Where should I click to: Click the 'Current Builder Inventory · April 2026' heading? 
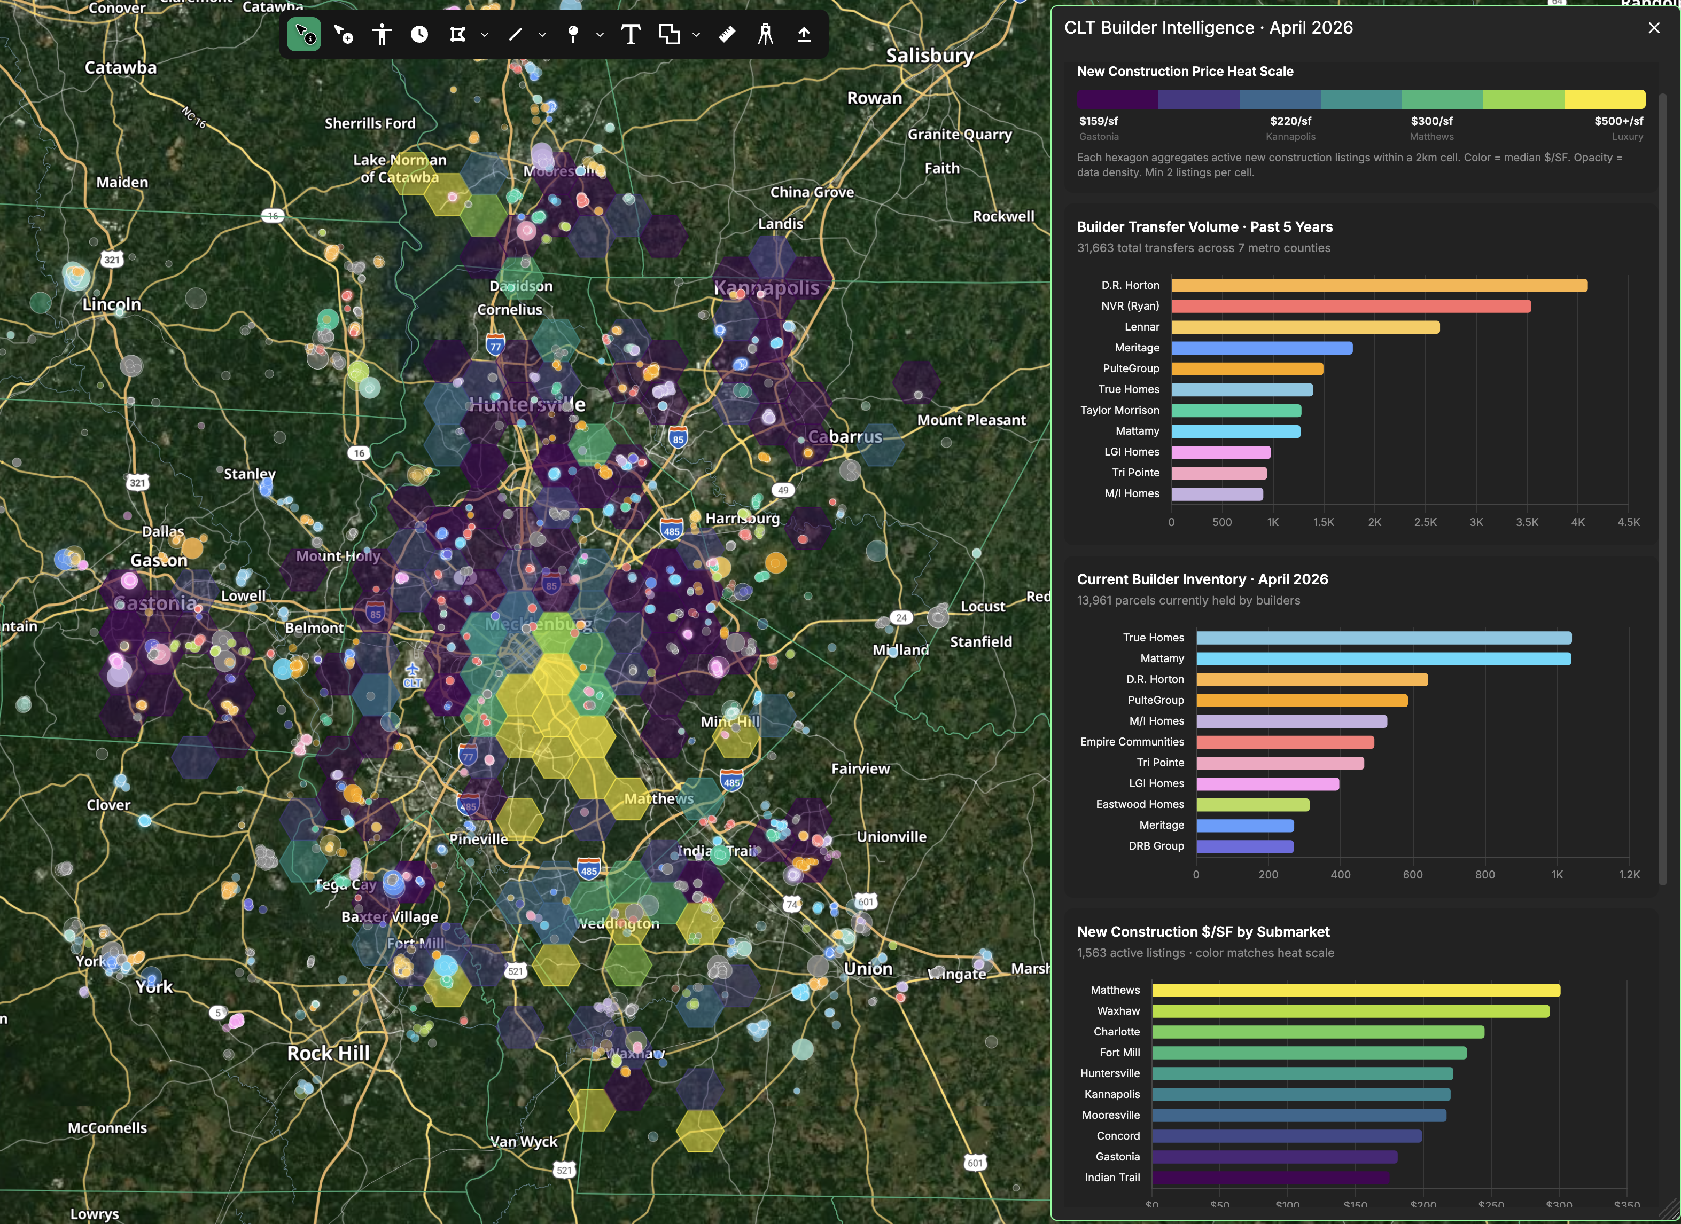tap(1202, 579)
